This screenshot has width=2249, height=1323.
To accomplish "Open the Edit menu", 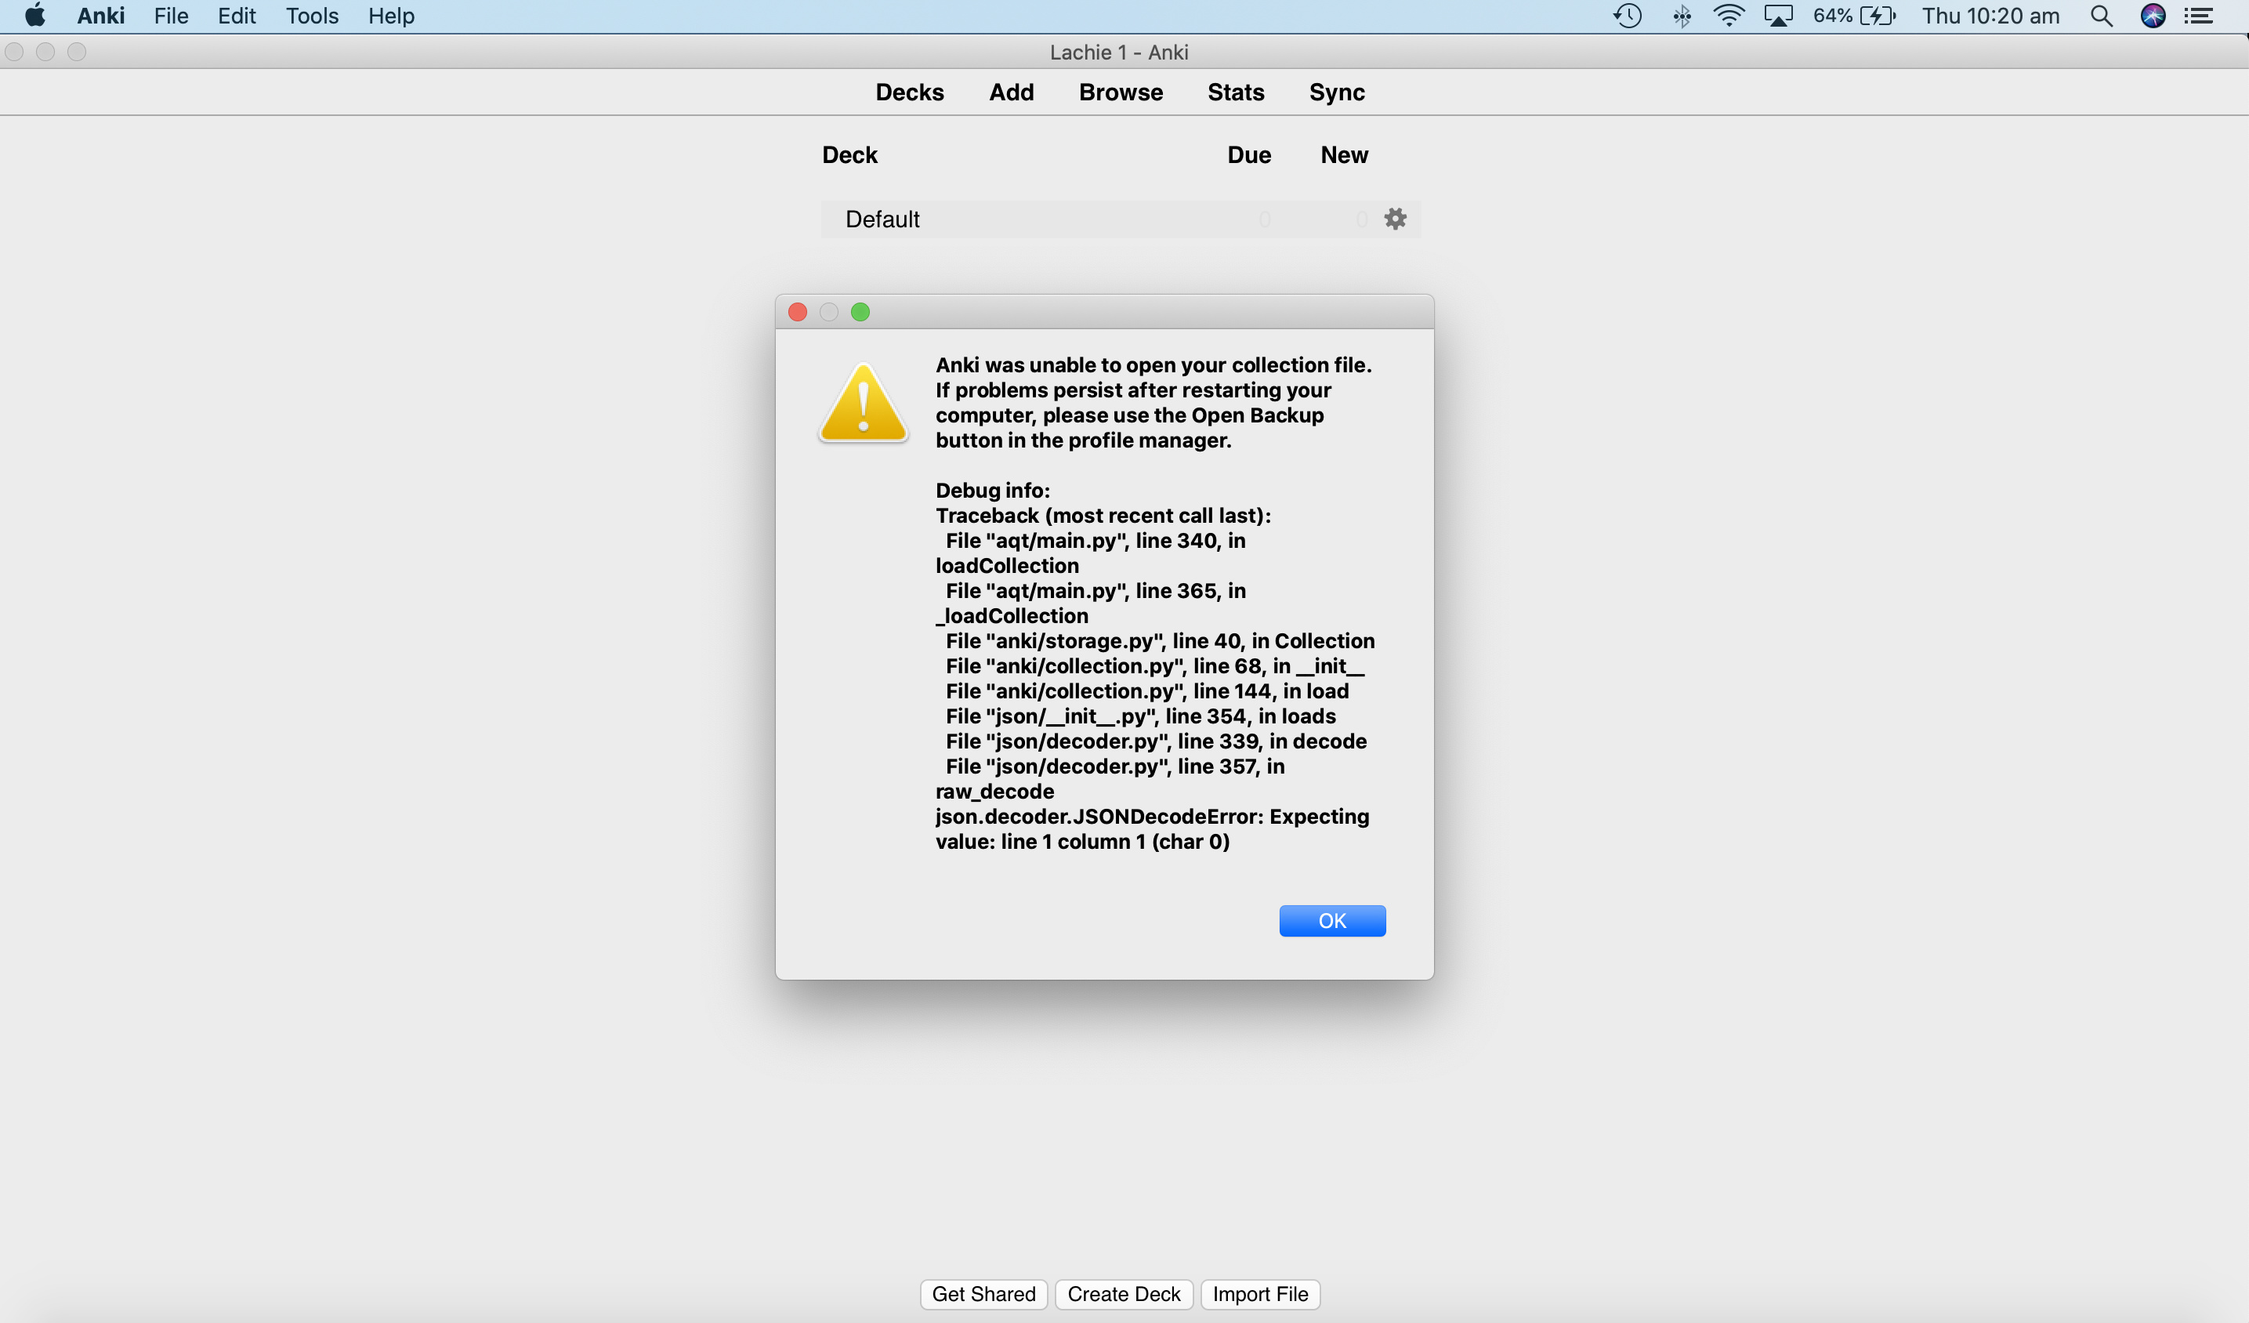I will coord(237,16).
